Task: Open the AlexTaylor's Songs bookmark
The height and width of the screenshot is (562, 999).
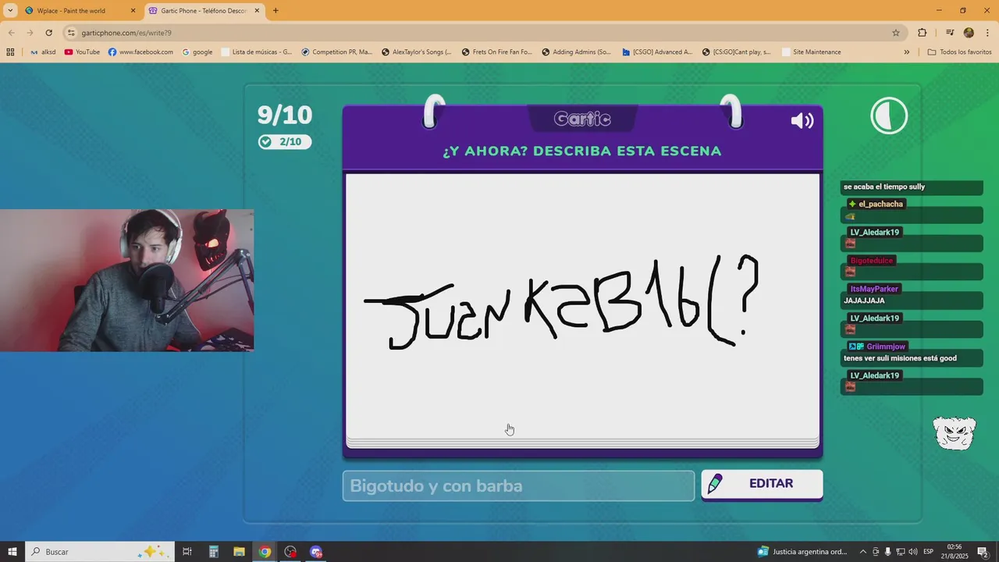Action: [417, 52]
